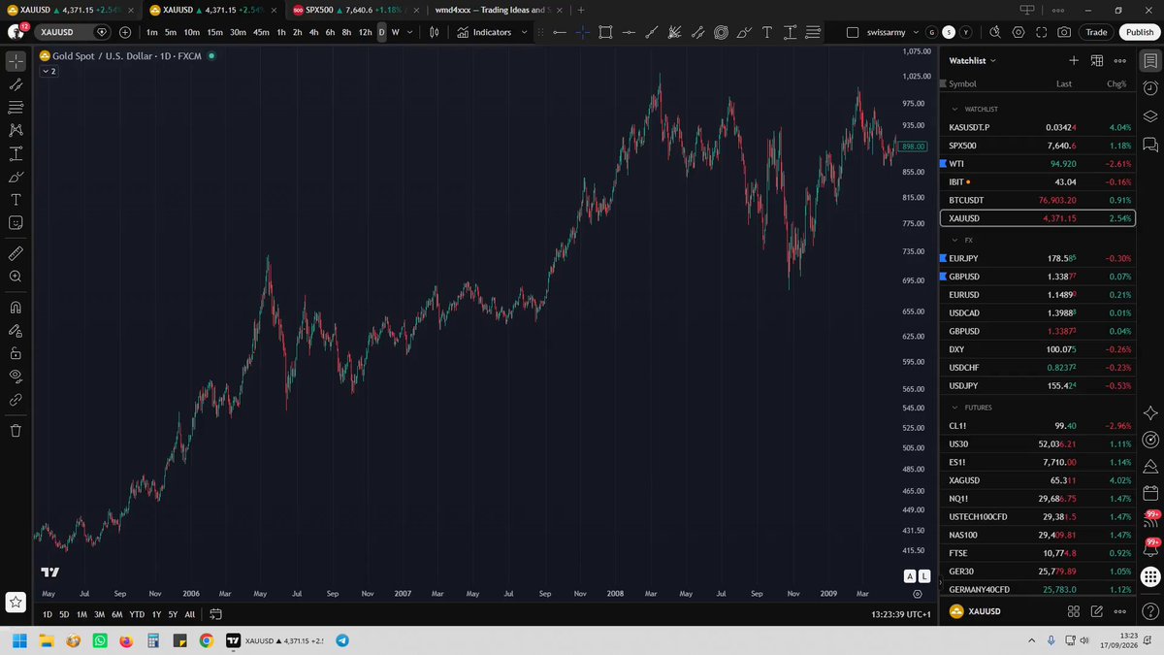Toggle auto scale with the A button
This screenshot has height=655, width=1164.
click(x=910, y=575)
